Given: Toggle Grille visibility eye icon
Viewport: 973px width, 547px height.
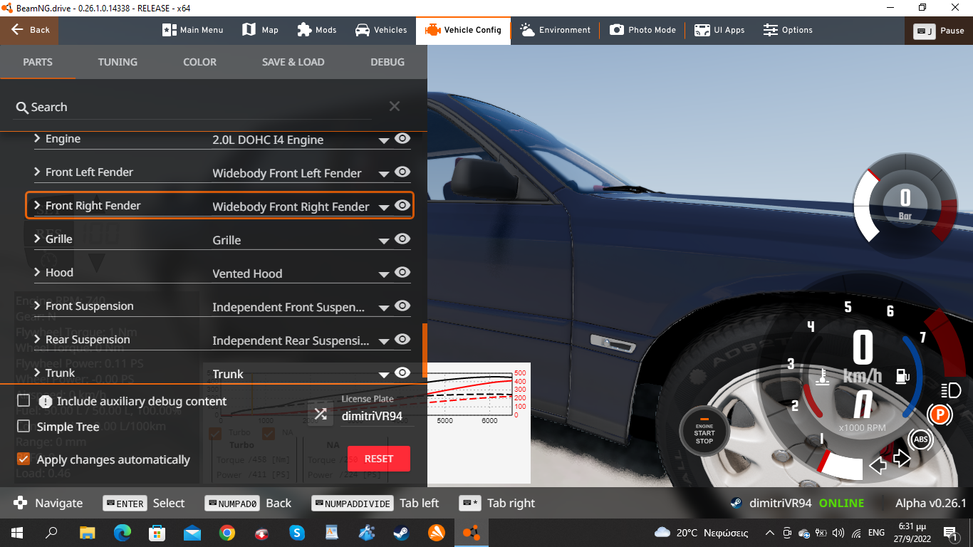Looking at the screenshot, I should (x=402, y=239).
